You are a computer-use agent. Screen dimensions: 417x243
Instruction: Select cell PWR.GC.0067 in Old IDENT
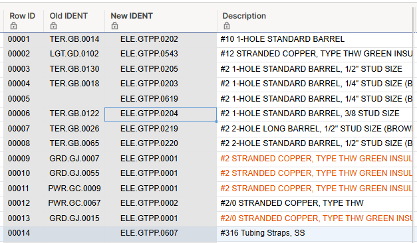tap(74, 203)
